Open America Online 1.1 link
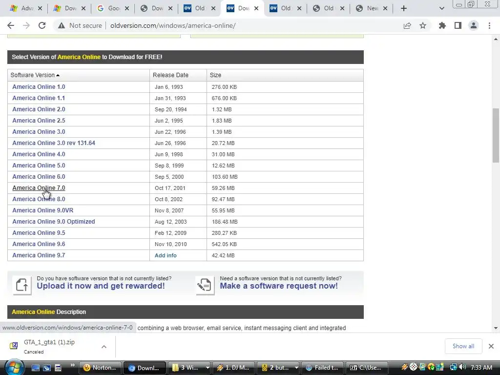Image resolution: width=500 pixels, height=375 pixels. tap(39, 98)
